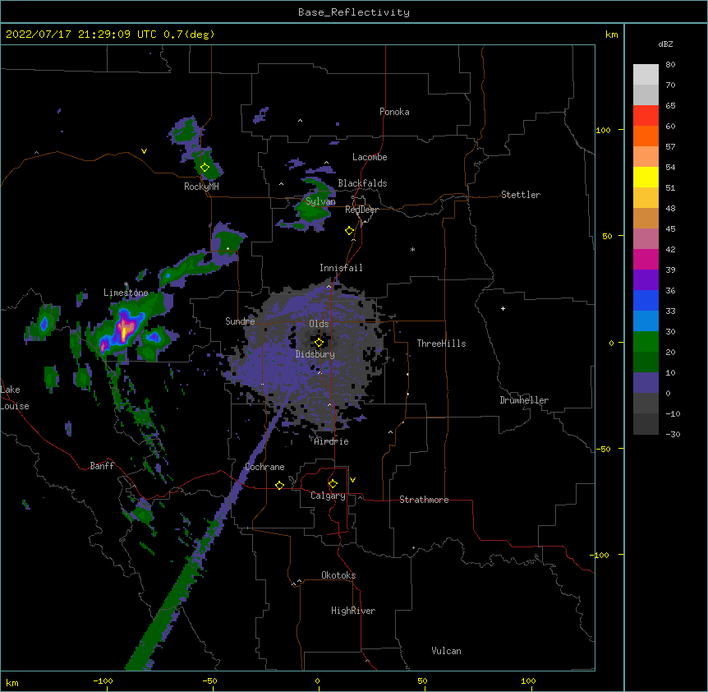Select the yellow diamond marker above Calgary label
Image resolution: width=708 pixels, height=692 pixels.
(x=333, y=484)
